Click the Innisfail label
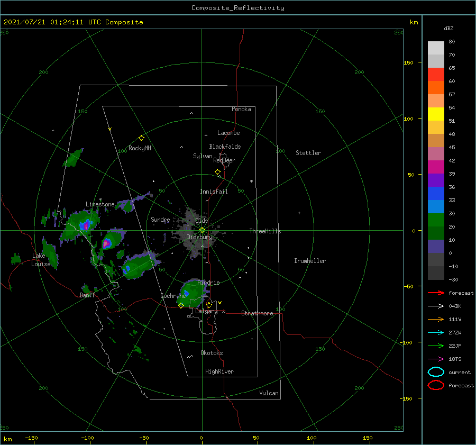 214,192
